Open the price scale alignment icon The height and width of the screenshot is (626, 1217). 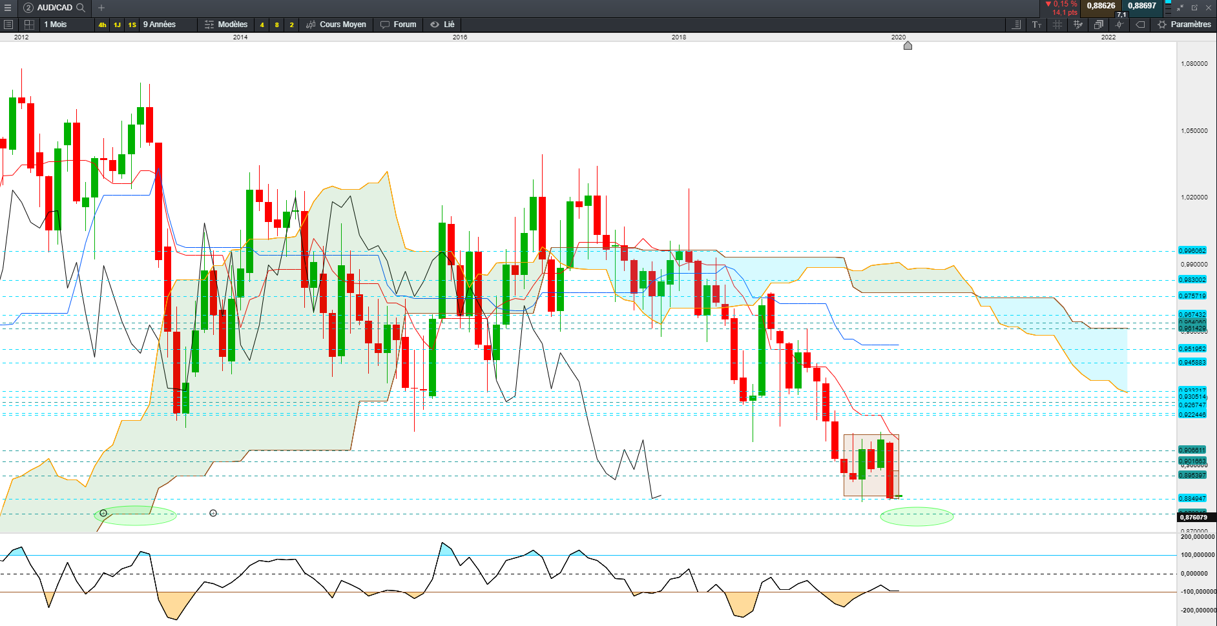(x=1016, y=25)
